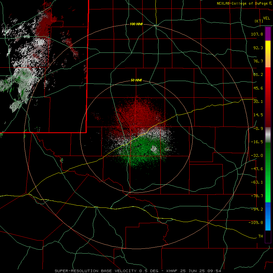Click the 30.1 velocity scale value
The image size is (273, 273).
(258, 102)
